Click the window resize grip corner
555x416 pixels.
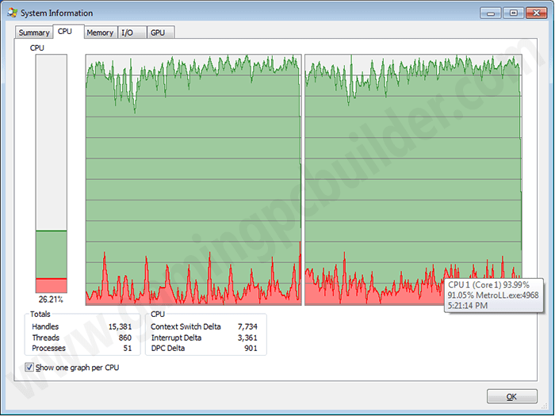(x=545, y=406)
